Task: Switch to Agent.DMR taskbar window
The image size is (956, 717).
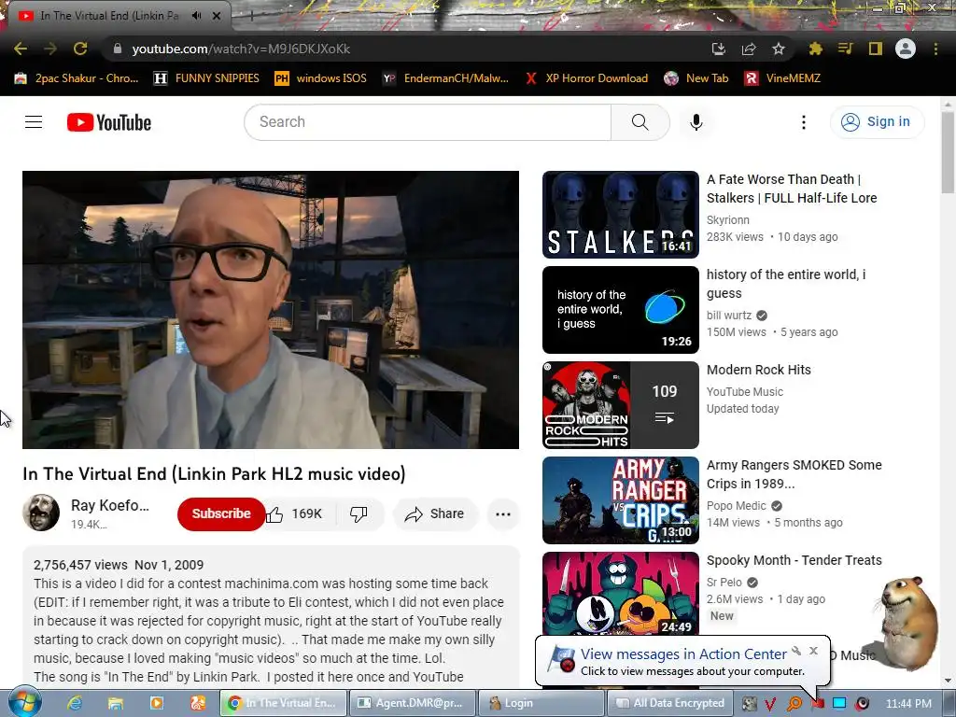Action: 412,703
